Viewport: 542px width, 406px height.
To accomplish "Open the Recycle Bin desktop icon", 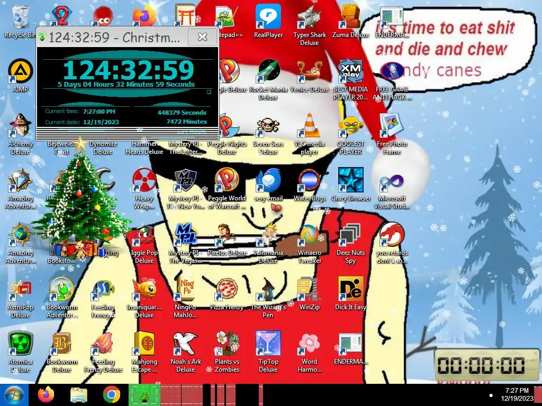I will pyautogui.click(x=20, y=21).
